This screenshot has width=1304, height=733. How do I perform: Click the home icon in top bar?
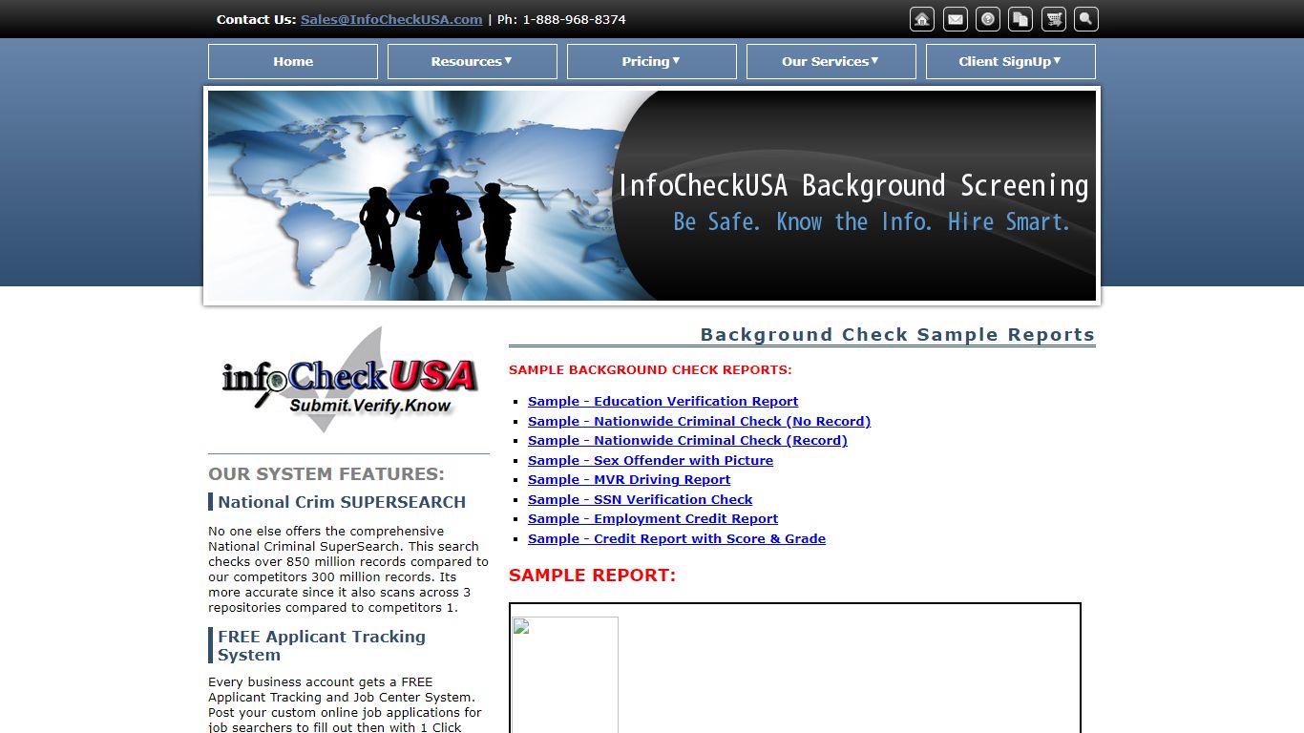922,19
